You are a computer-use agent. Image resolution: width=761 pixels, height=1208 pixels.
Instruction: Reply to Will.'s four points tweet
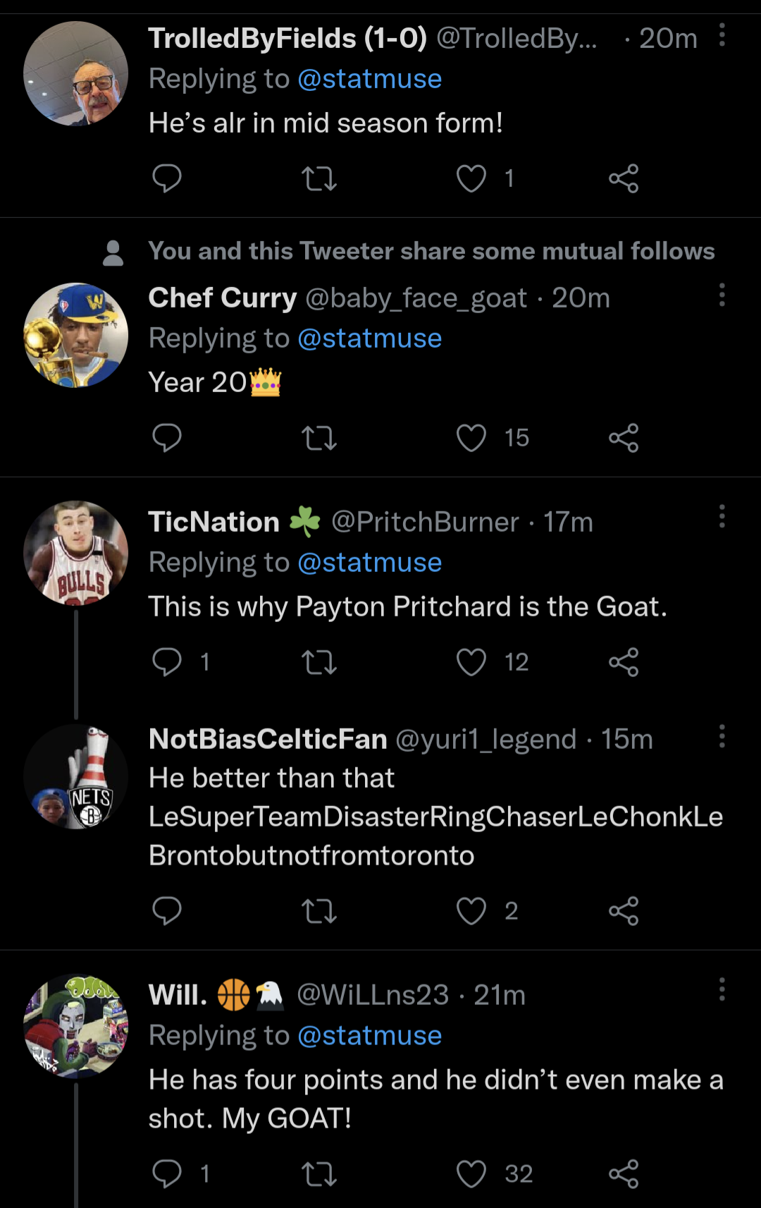[167, 1174]
